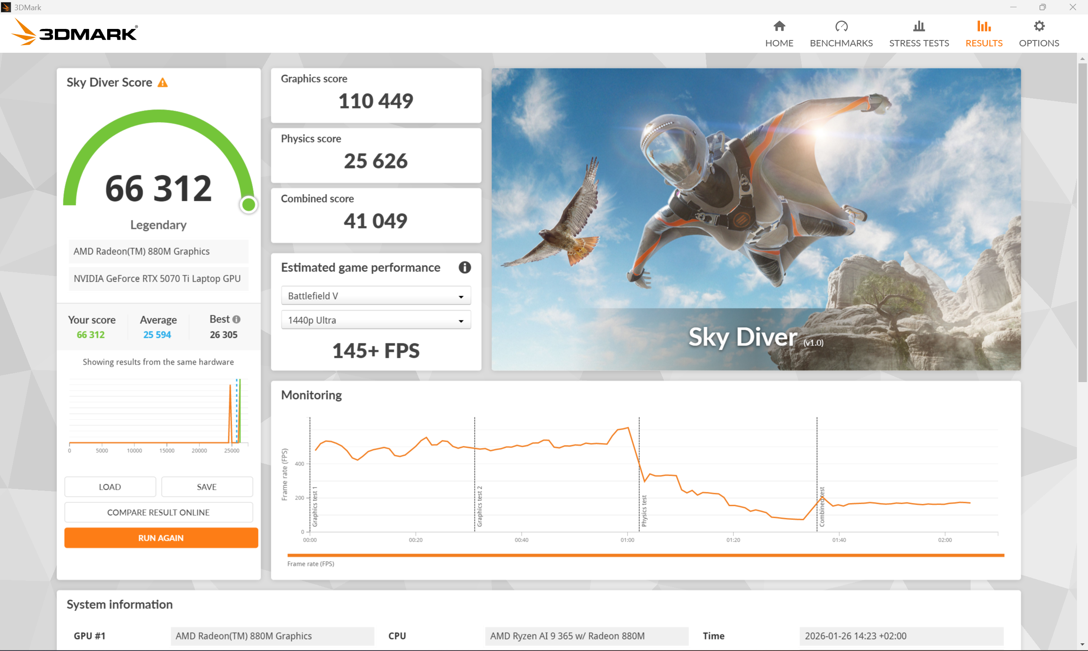
Task: Click Sky Diver Score warning triangle
Action: (163, 83)
